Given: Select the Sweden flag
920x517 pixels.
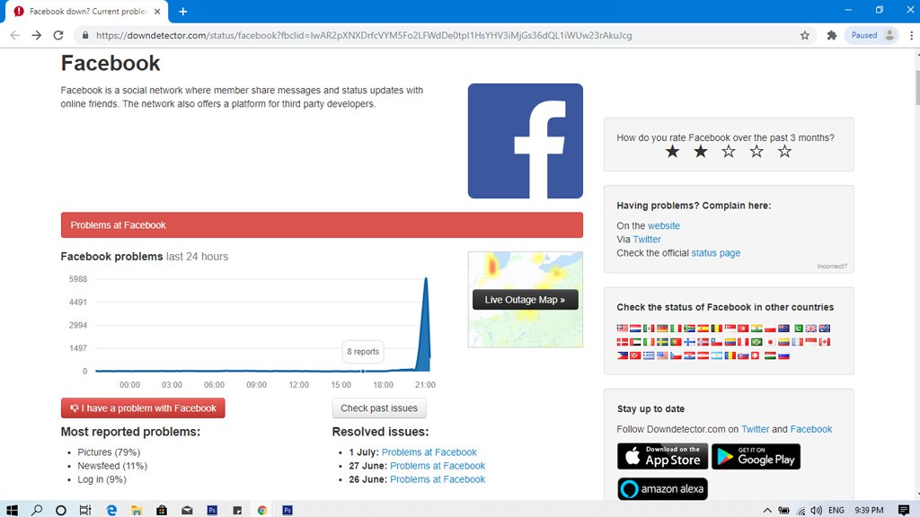Looking at the screenshot, I should point(662,342).
